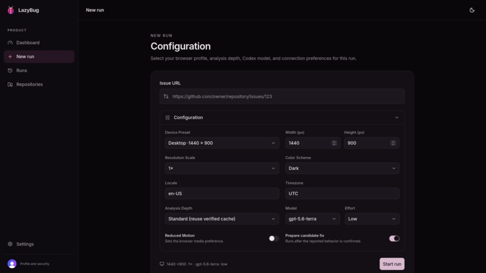This screenshot has width=486, height=273.
Task: Click the plus icon beside New run
Action: [10, 57]
